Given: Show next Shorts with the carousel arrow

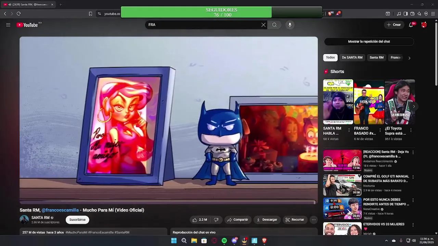Looking at the screenshot, I should tap(414, 106).
